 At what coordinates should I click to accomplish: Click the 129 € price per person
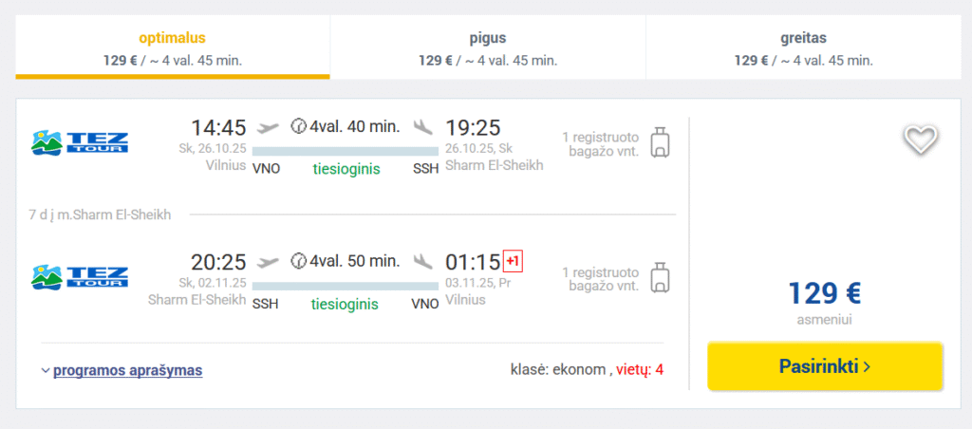point(824,292)
